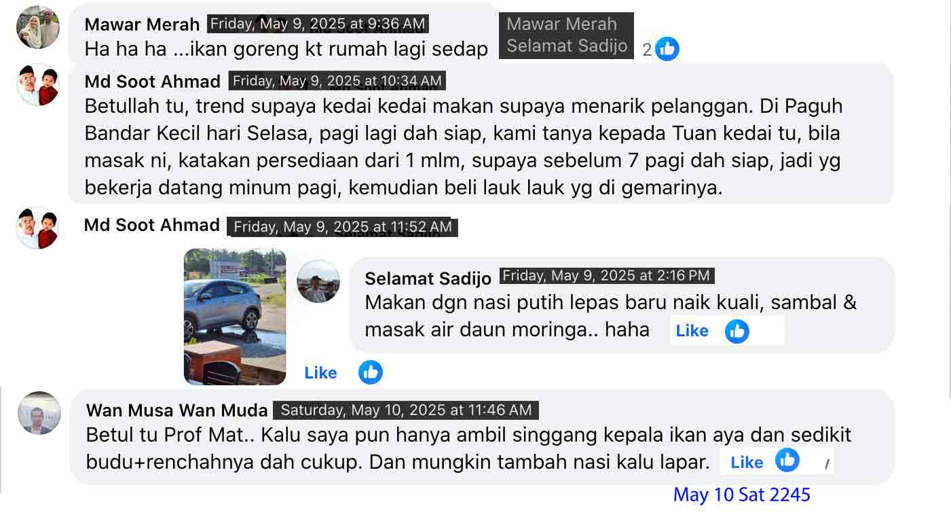Viewport: 951px width, 517px height.
Task: Open Md Soot Ahmad's name above the photo
Action: (152, 225)
